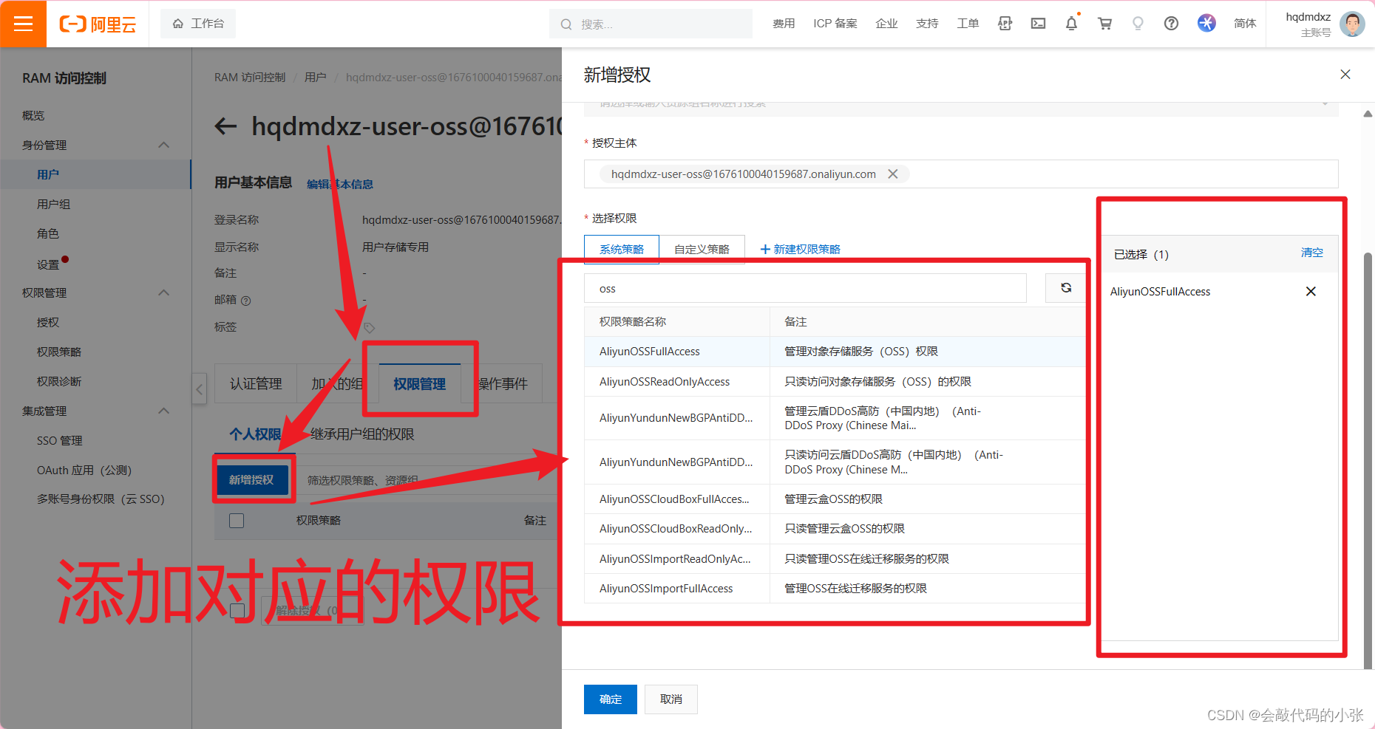This screenshot has width=1375, height=729.
Task: Open the Cloud Shell terminal icon
Action: coord(1038,24)
